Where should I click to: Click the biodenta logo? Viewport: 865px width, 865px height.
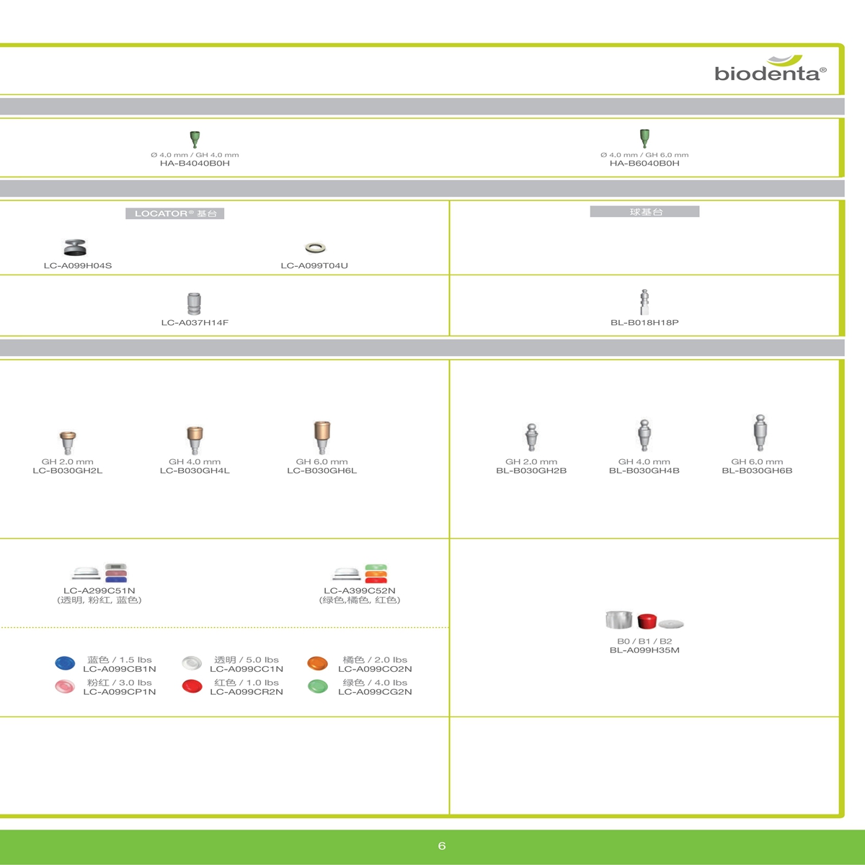pyautogui.click(x=770, y=69)
